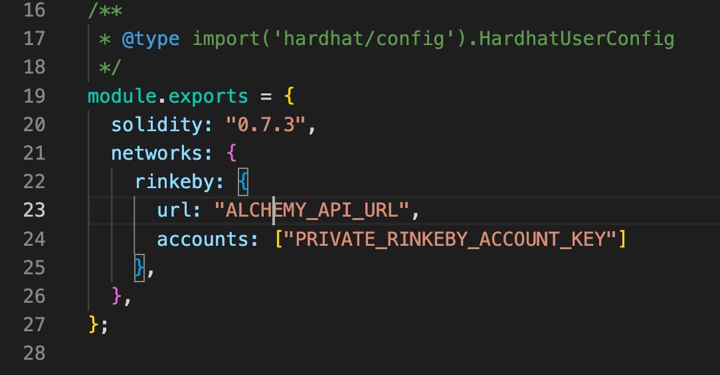Click line number 16 in the gutter
The height and width of the screenshot is (375, 720).
coord(34,11)
